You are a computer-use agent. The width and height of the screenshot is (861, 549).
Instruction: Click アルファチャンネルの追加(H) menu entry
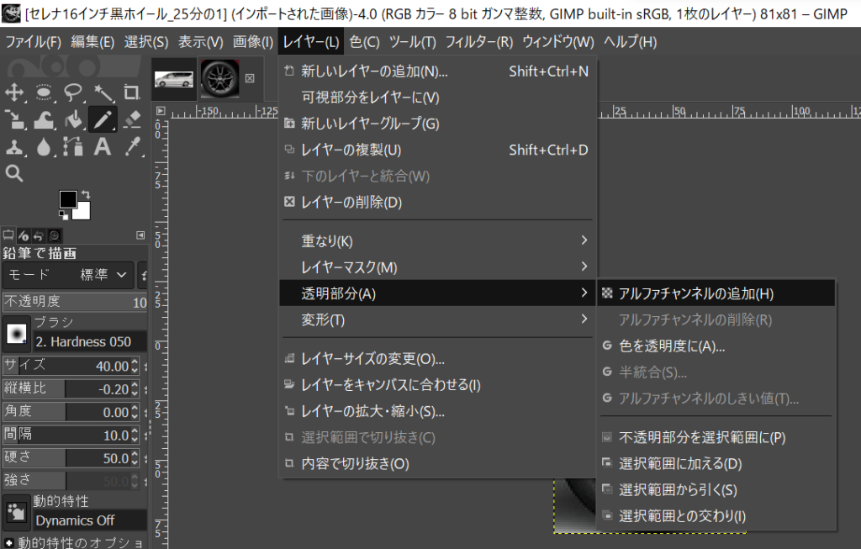click(695, 293)
